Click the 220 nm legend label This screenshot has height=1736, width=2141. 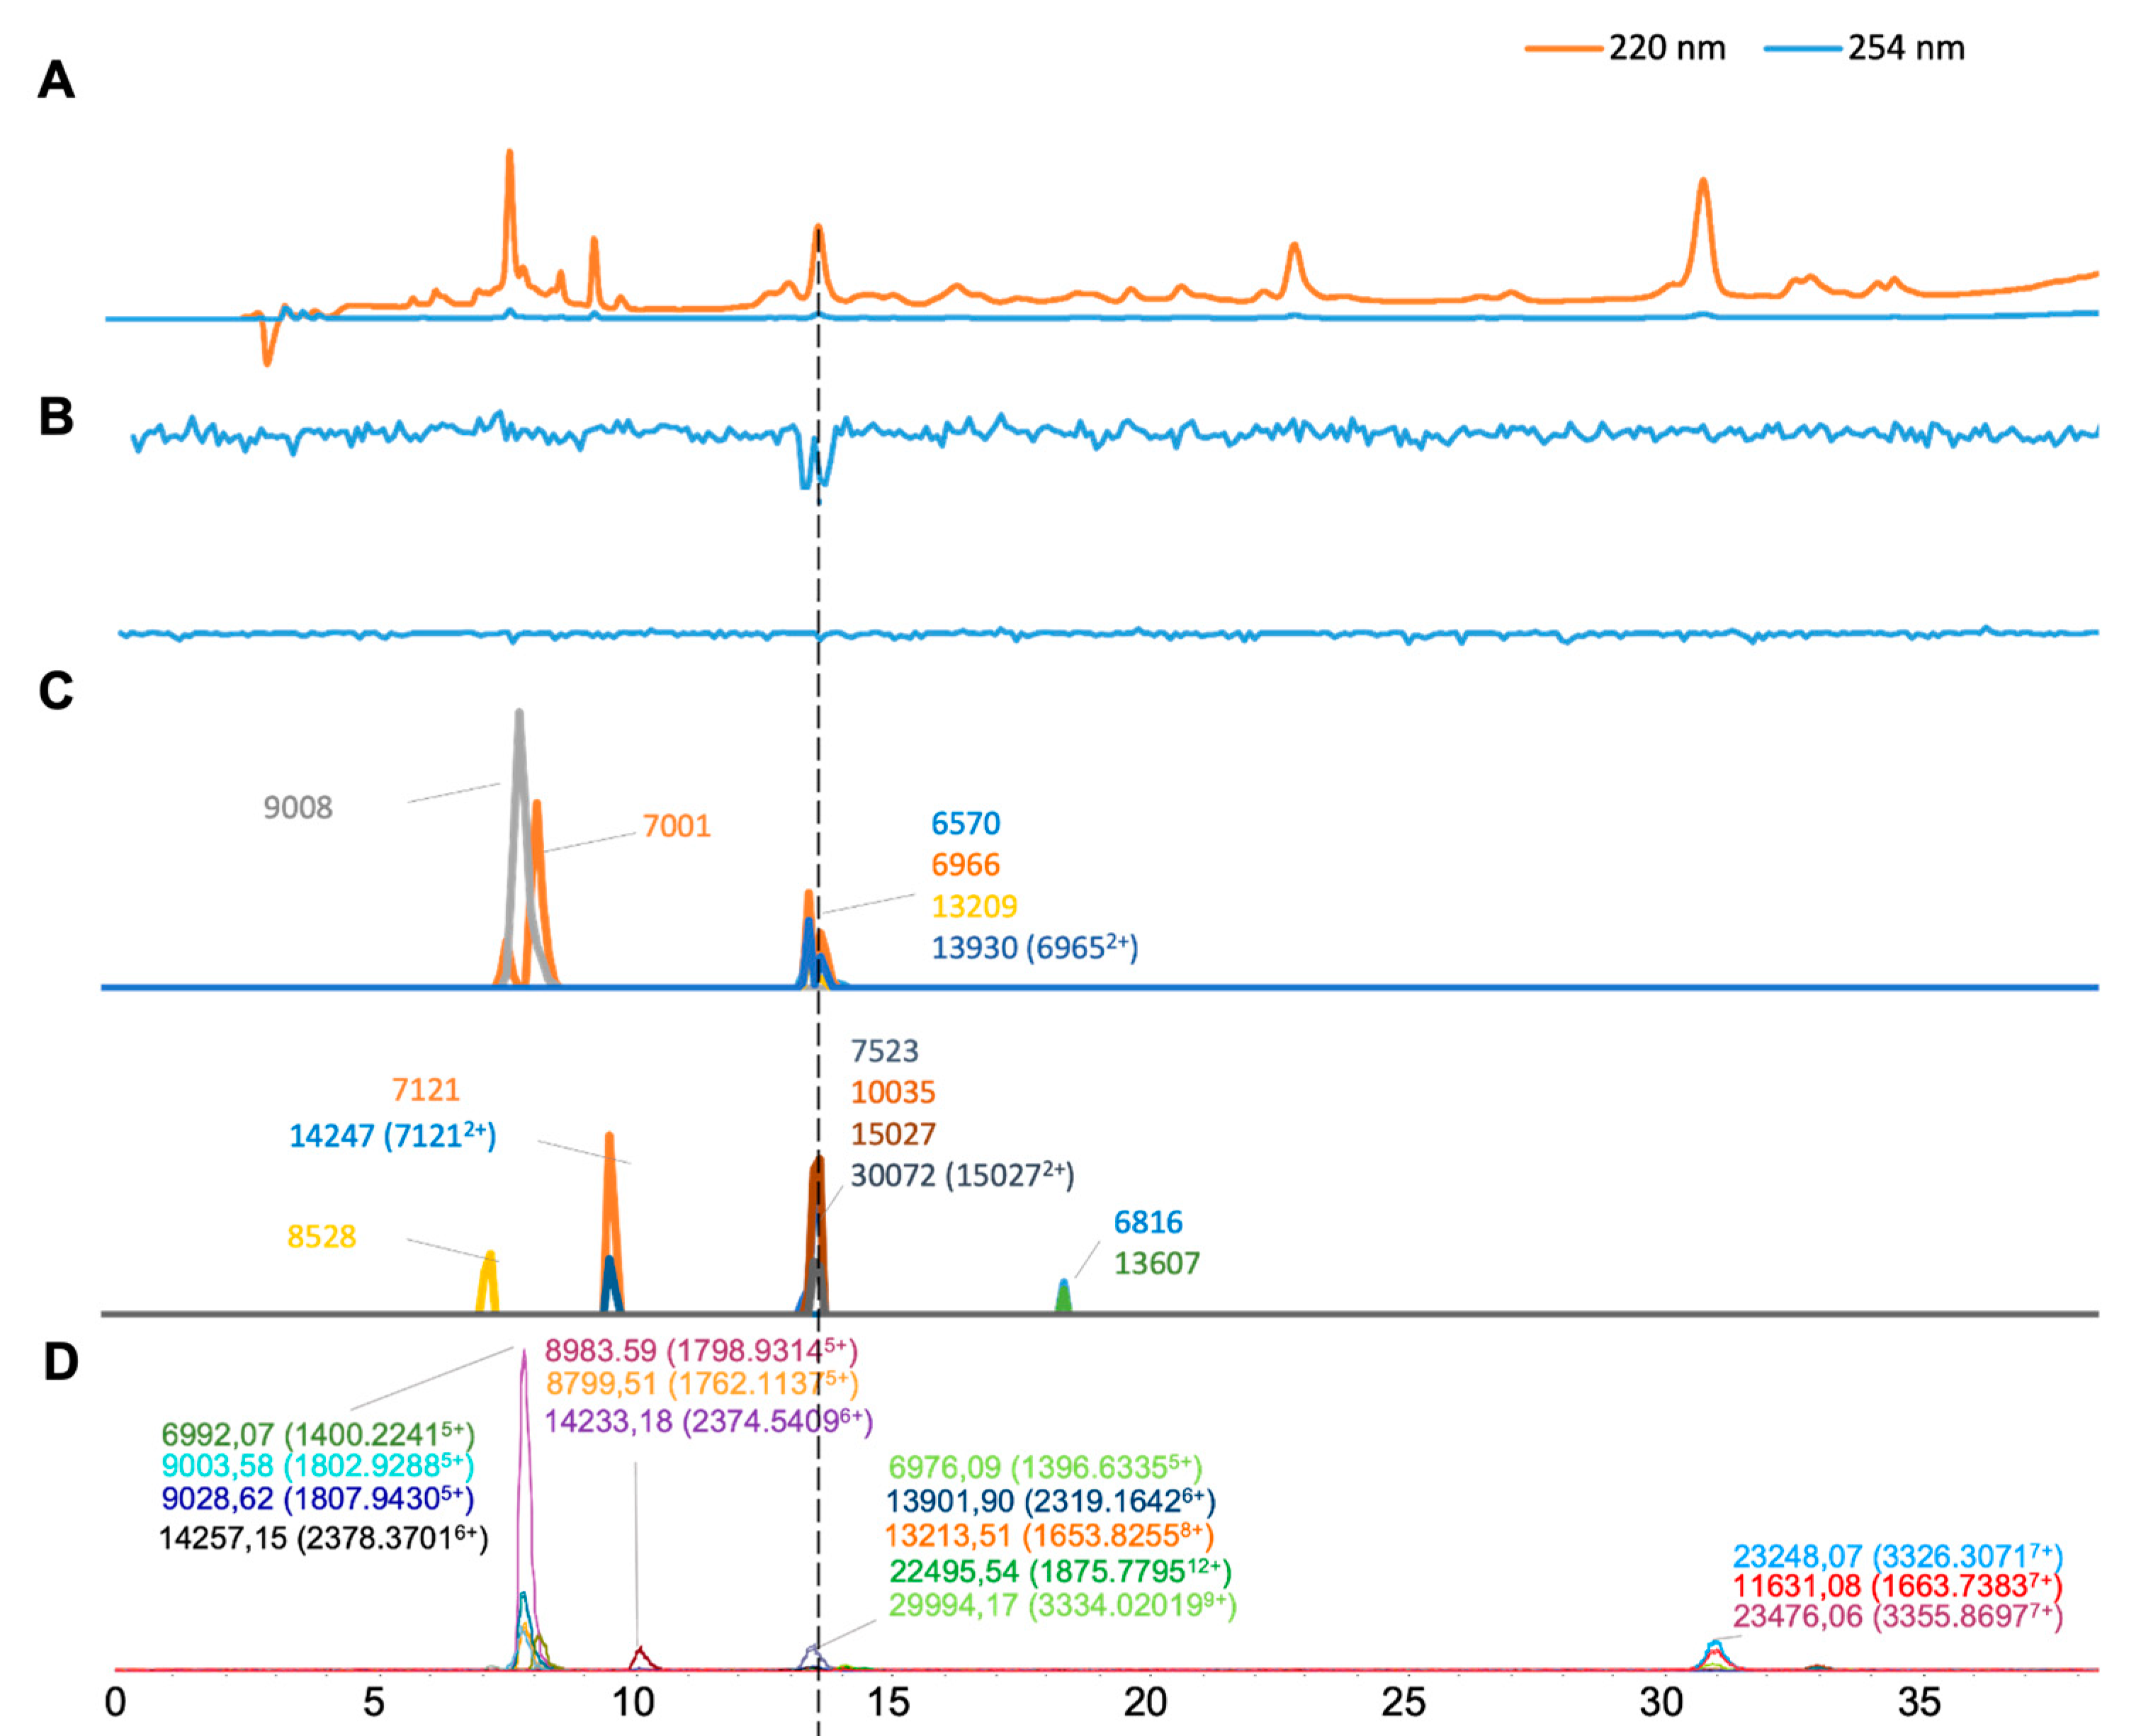pos(1667,48)
